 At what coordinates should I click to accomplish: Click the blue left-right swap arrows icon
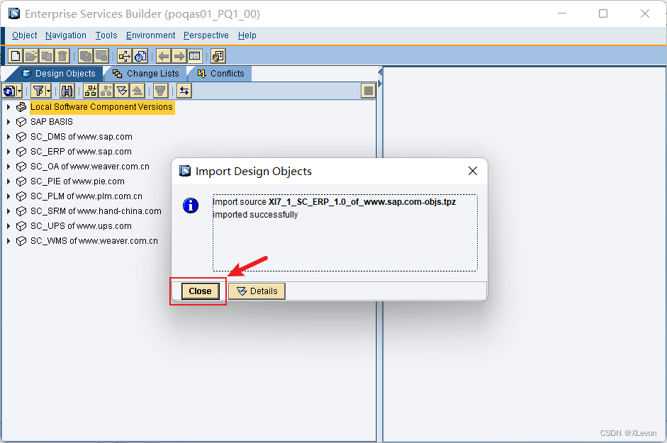[184, 91]
